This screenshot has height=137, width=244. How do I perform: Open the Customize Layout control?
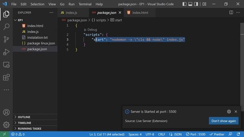[204, 4]
